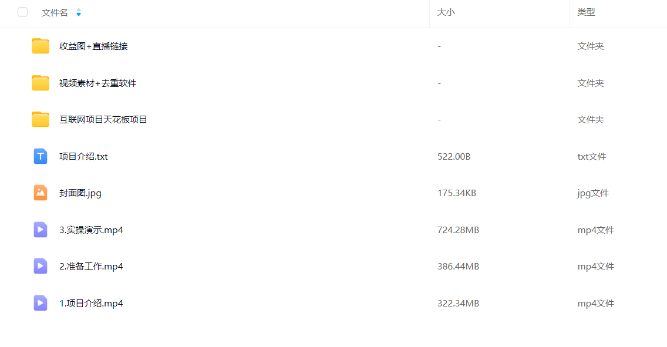Click the 386.44MB size cell
The image size is (667, 347).
point(458,267)
